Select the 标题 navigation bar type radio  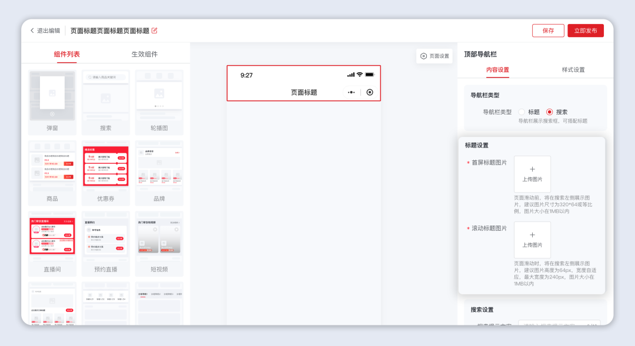(523, 112)
